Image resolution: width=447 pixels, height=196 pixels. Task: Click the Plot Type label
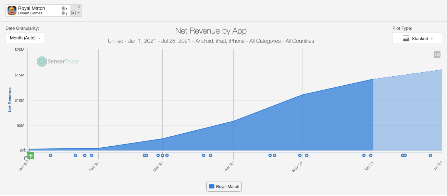pyautogui.click(x=402, y=28)
